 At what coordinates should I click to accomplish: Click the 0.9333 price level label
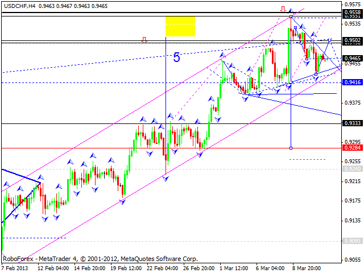[x=353, y=123]
